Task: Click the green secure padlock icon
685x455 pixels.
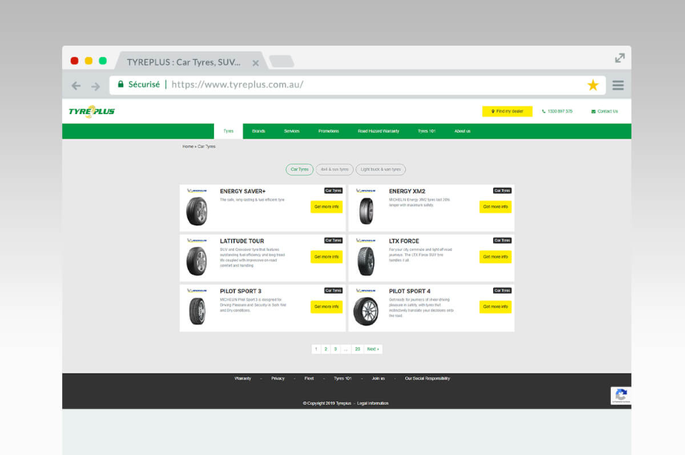Action: tap(121, 84)
